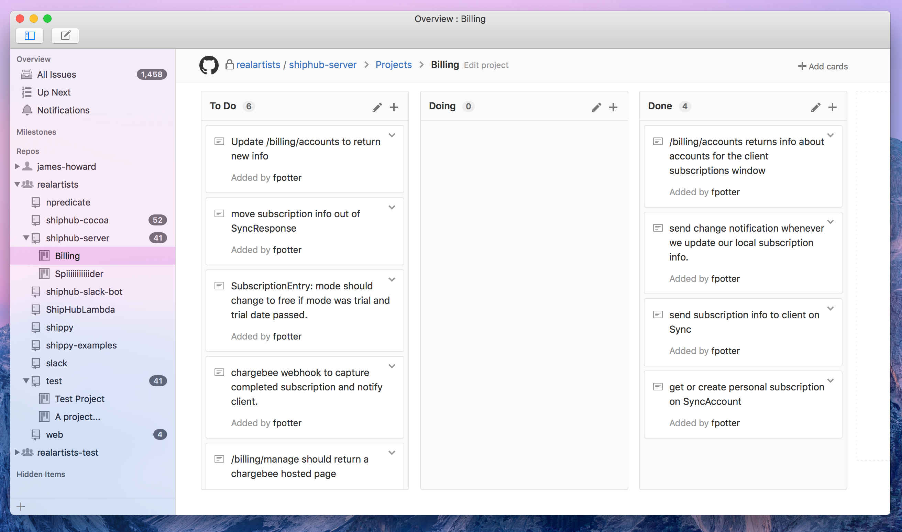The image size is (902, 532).
Task: Add a card to To Do column
Action: 394,107
